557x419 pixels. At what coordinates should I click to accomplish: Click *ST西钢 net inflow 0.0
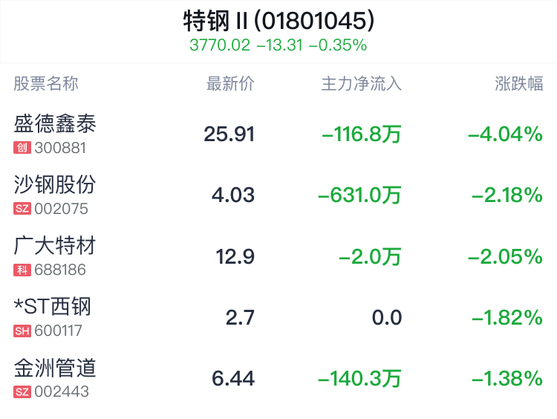[387, 317]
